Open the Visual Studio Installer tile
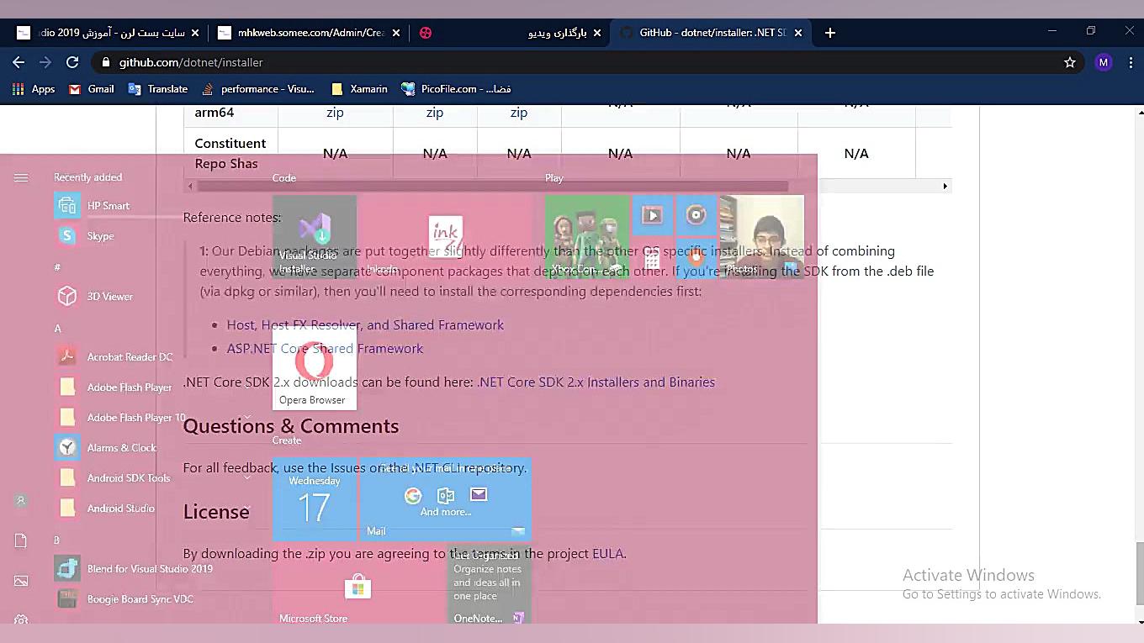 (315, 237)
